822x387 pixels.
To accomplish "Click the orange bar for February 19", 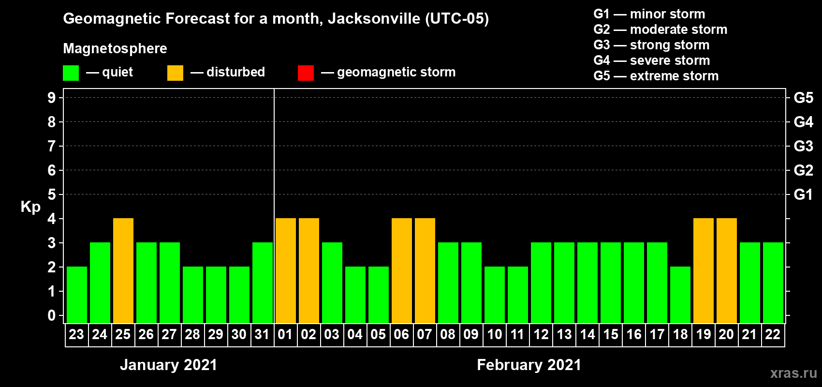I will (704, 270).
